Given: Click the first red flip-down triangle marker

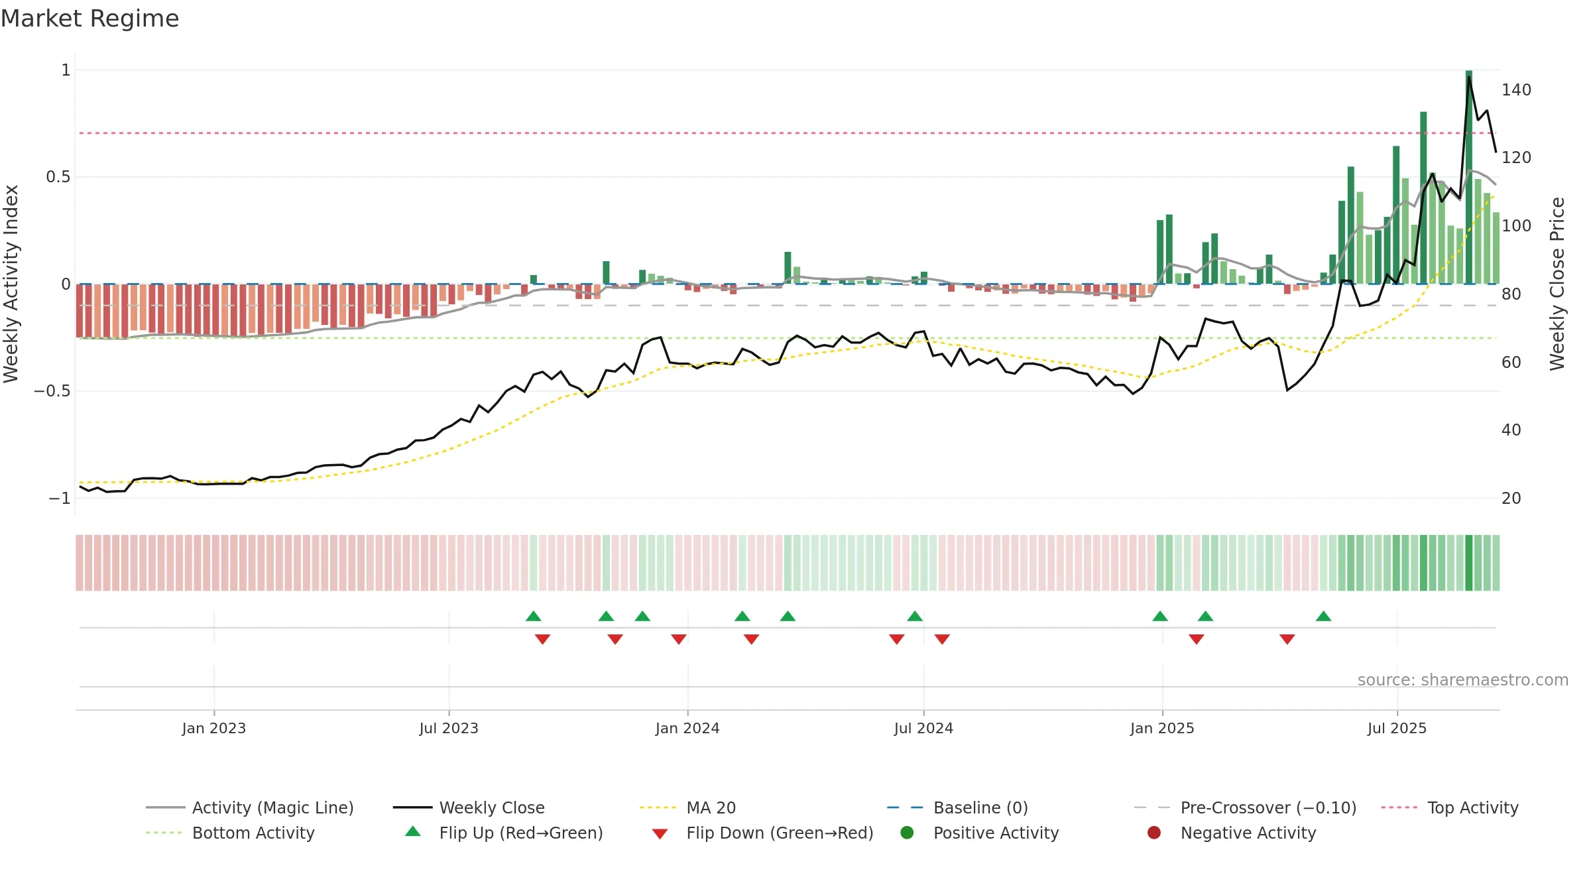Looking at the screenshot, I should [542, 639].
